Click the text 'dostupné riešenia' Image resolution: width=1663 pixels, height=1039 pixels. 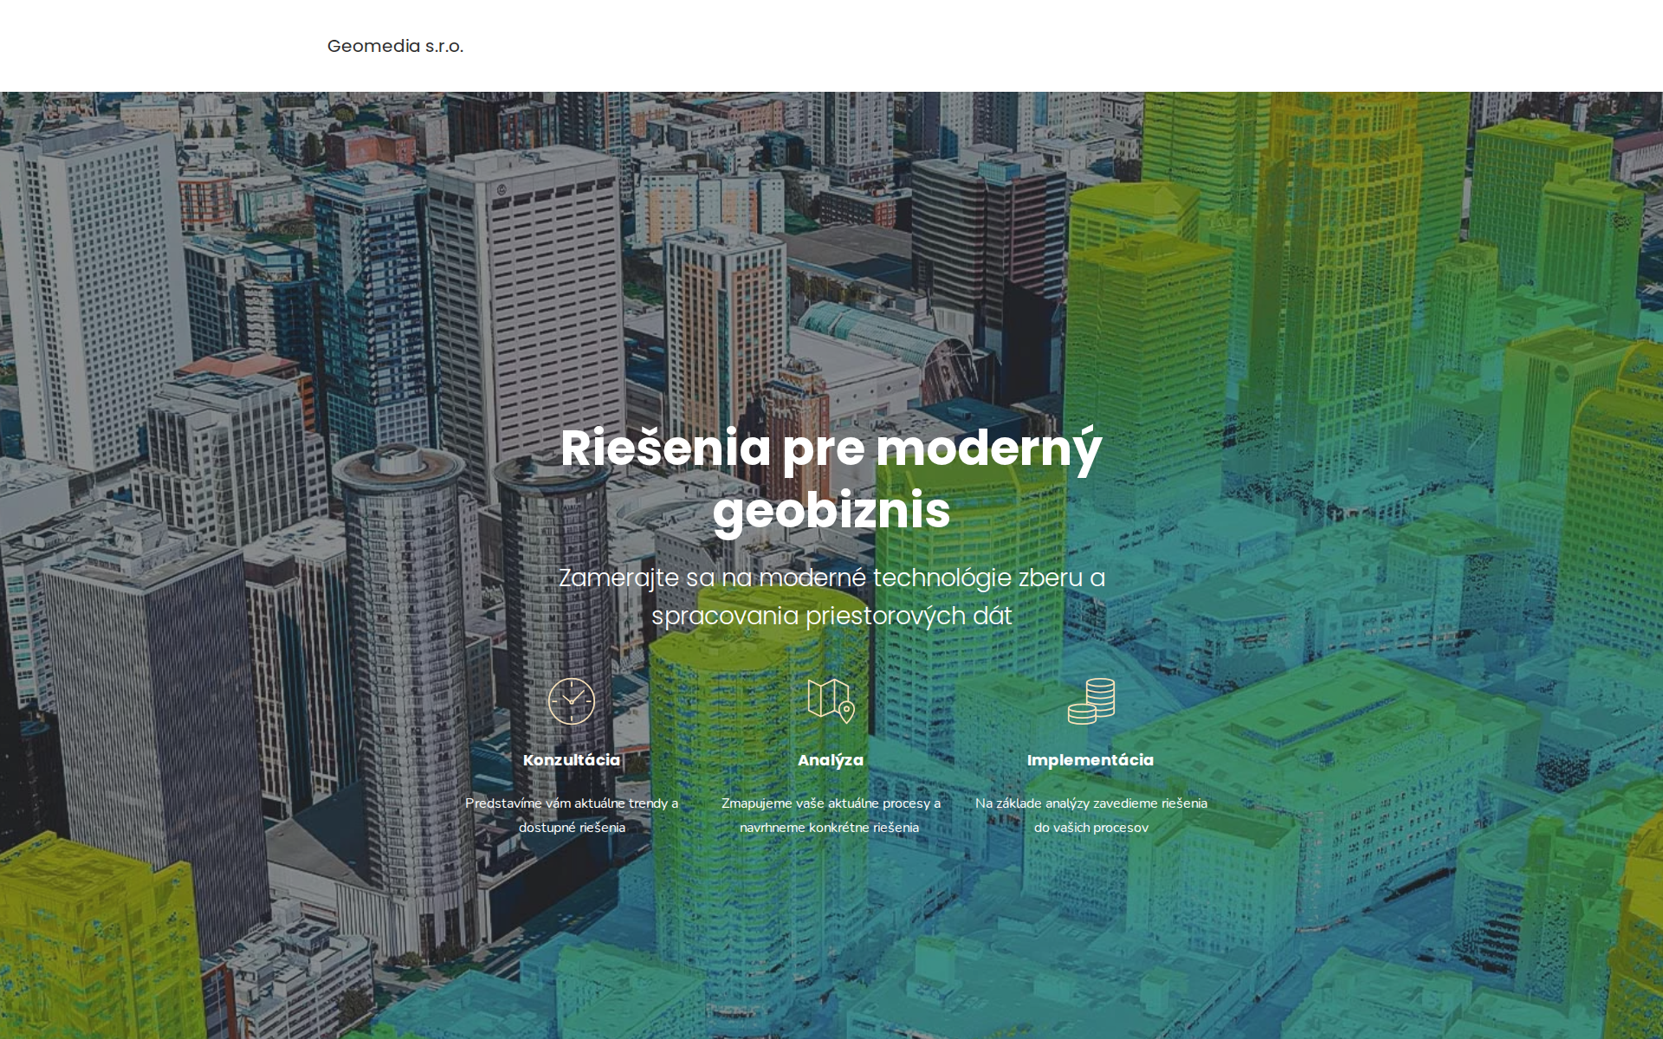click(x=572, y=828)
